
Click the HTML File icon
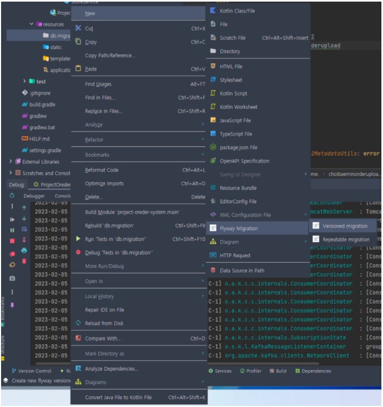(213, 66)
